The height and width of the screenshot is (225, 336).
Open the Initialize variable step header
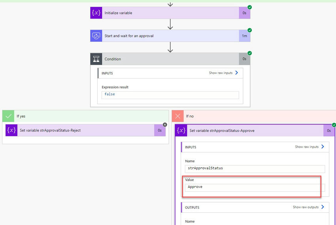(170, 13)
